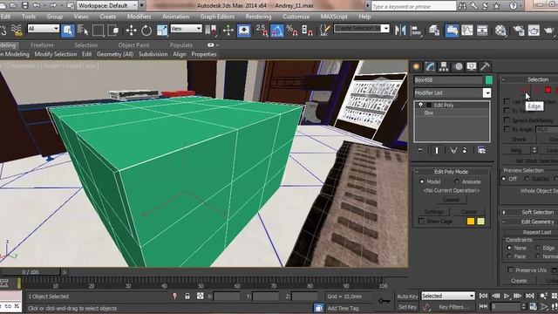Click the Ring selection button

tap(516, 151)
